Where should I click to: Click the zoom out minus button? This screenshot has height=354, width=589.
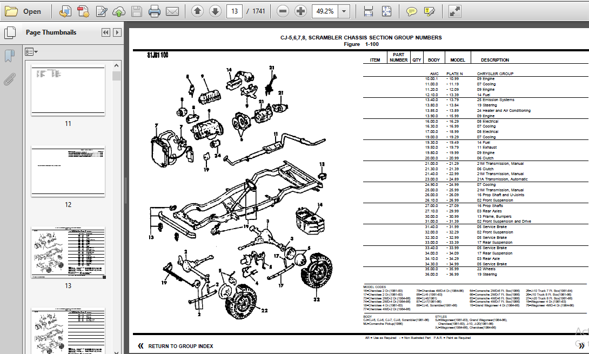pyautogui.click(x=283, y=11)
